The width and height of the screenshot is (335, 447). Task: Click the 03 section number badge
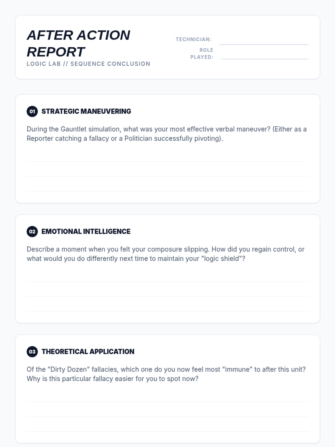(32, 352)
